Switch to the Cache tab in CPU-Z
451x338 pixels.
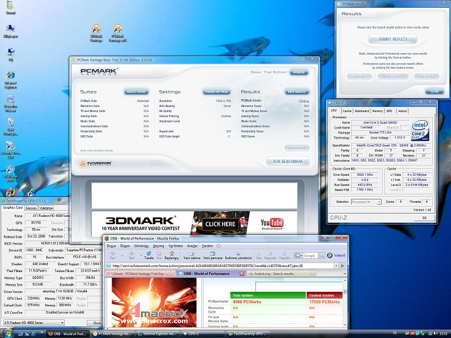click(x=347, y=111)
